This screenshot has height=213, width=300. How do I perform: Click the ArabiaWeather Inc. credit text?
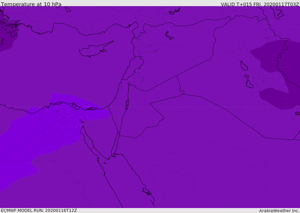(279, 211)
